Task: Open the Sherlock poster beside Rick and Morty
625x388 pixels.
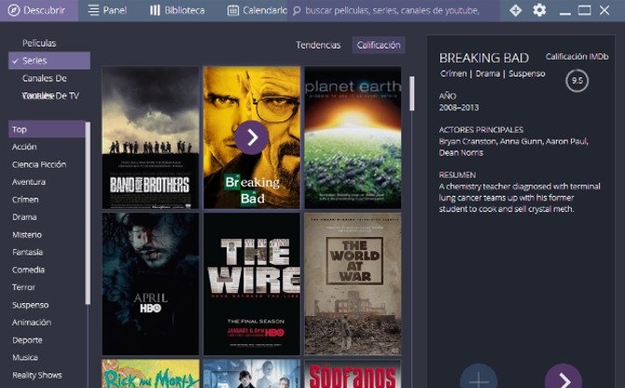Action: (252, 374)
